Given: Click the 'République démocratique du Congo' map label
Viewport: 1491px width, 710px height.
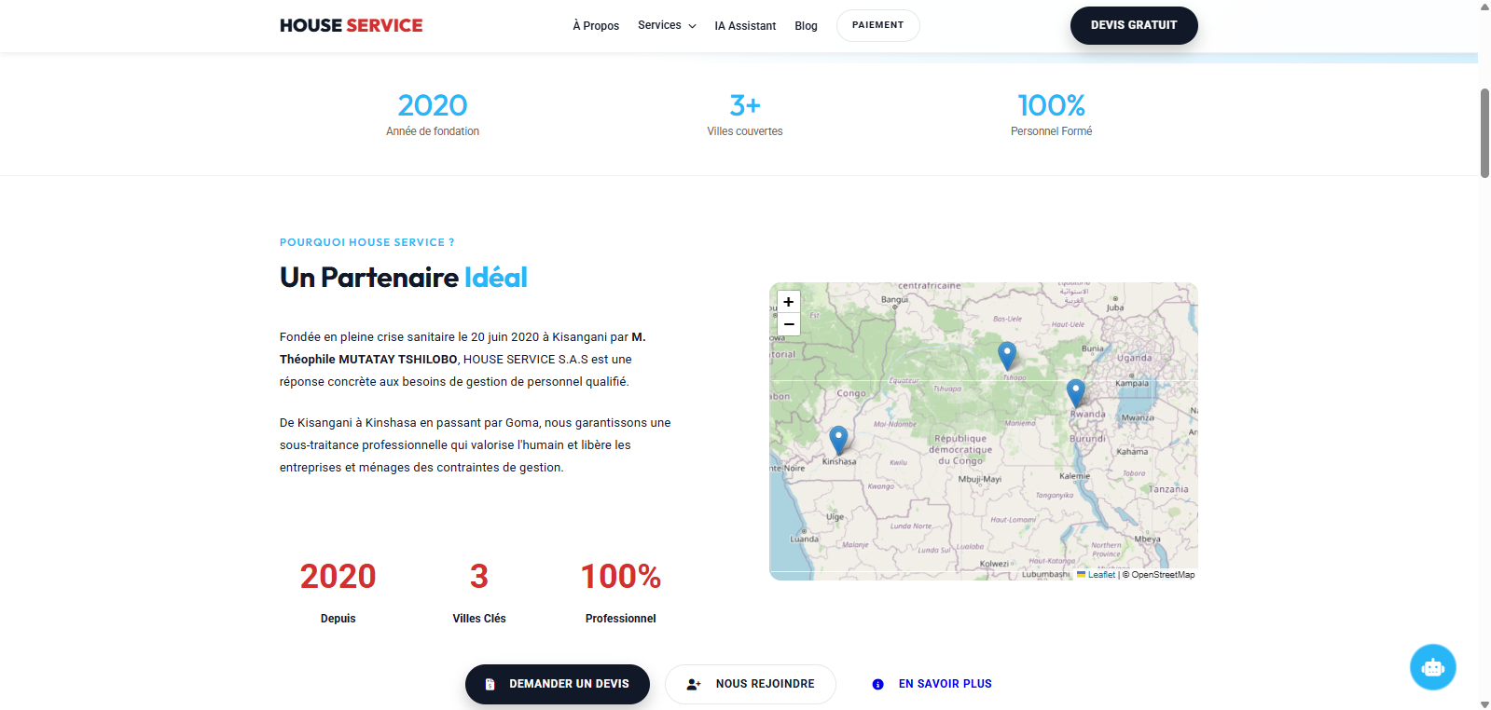Looking at the screenshot, I should click(961, 449).
